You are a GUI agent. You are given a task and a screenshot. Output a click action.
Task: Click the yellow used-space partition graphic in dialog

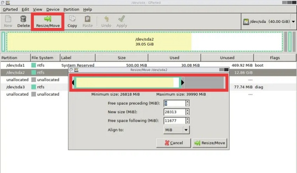125,83
